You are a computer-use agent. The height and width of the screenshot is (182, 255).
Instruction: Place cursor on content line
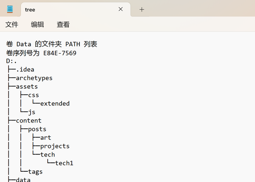click(x=28, y=121)
